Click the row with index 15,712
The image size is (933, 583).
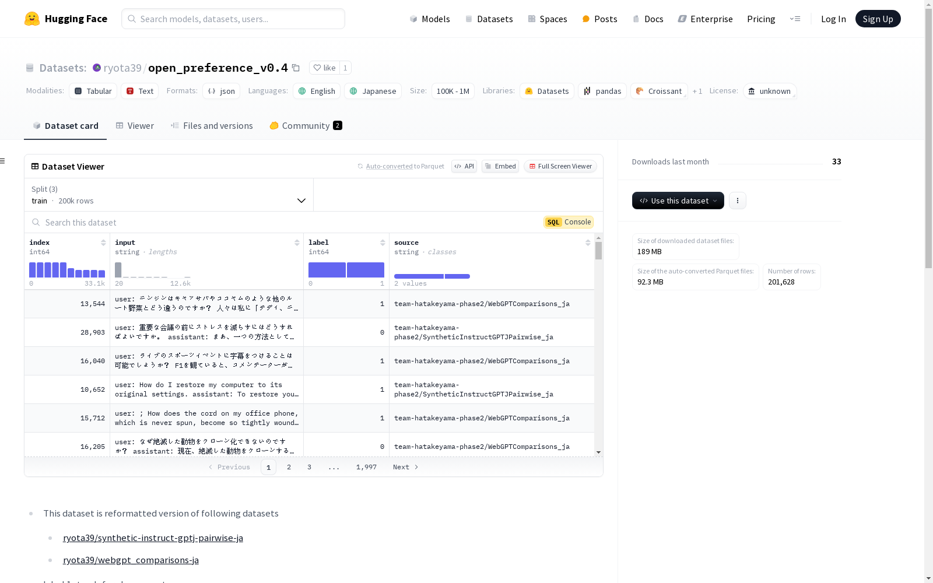[x=309, y=418]
